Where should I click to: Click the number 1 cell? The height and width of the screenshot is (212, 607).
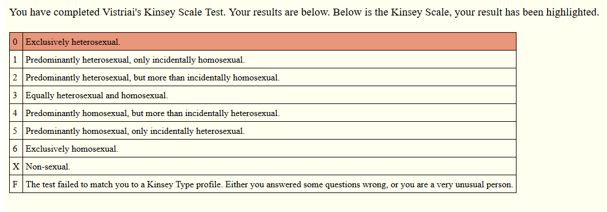coord(16,60)
